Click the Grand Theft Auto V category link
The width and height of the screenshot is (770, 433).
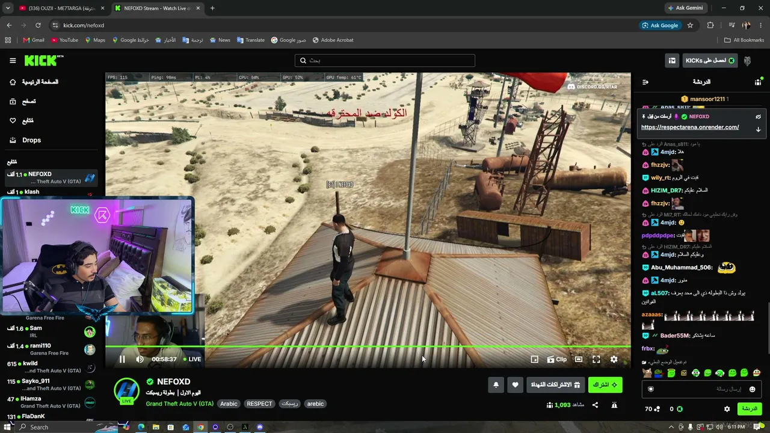click(x=179, y=404)
